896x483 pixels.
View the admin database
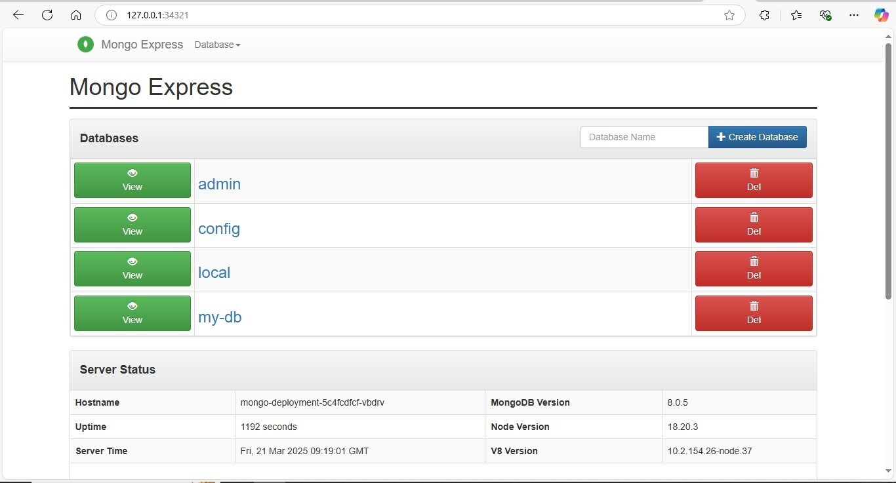point(132,180)
